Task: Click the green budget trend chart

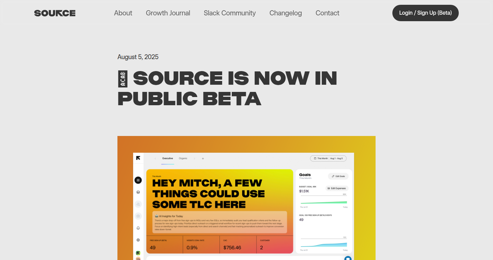Action: (324, 203)
